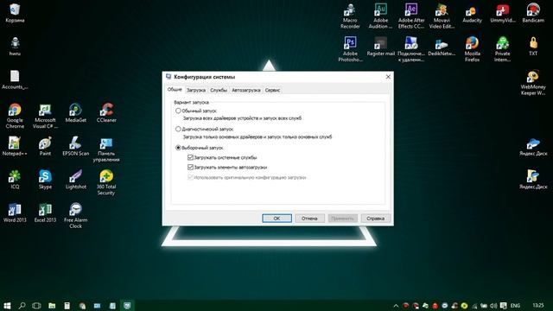Switch to the Сервис tab
This screenshot has height=311, width=553.
point(272,90)
